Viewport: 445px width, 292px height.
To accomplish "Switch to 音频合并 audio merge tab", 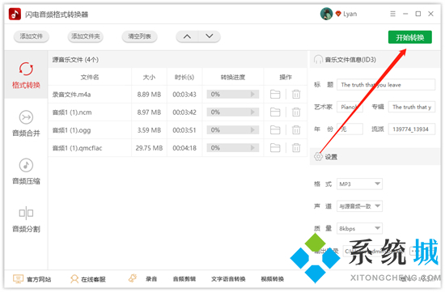I will coord(26,123).
